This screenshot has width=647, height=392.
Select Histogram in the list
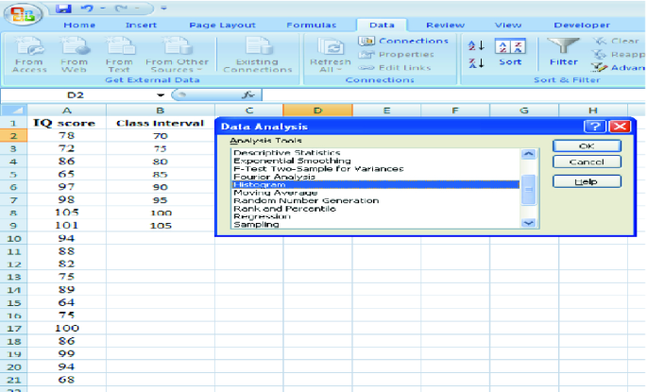pyautogui.click(x=376, y=184)
